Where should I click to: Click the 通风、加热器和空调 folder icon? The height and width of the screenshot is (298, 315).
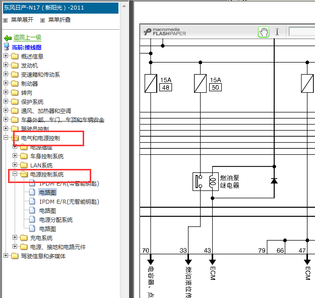click(x=15, y=110)
